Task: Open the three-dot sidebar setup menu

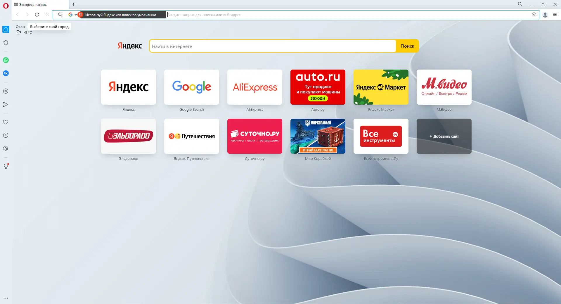Action: click(x=6, y=298)
